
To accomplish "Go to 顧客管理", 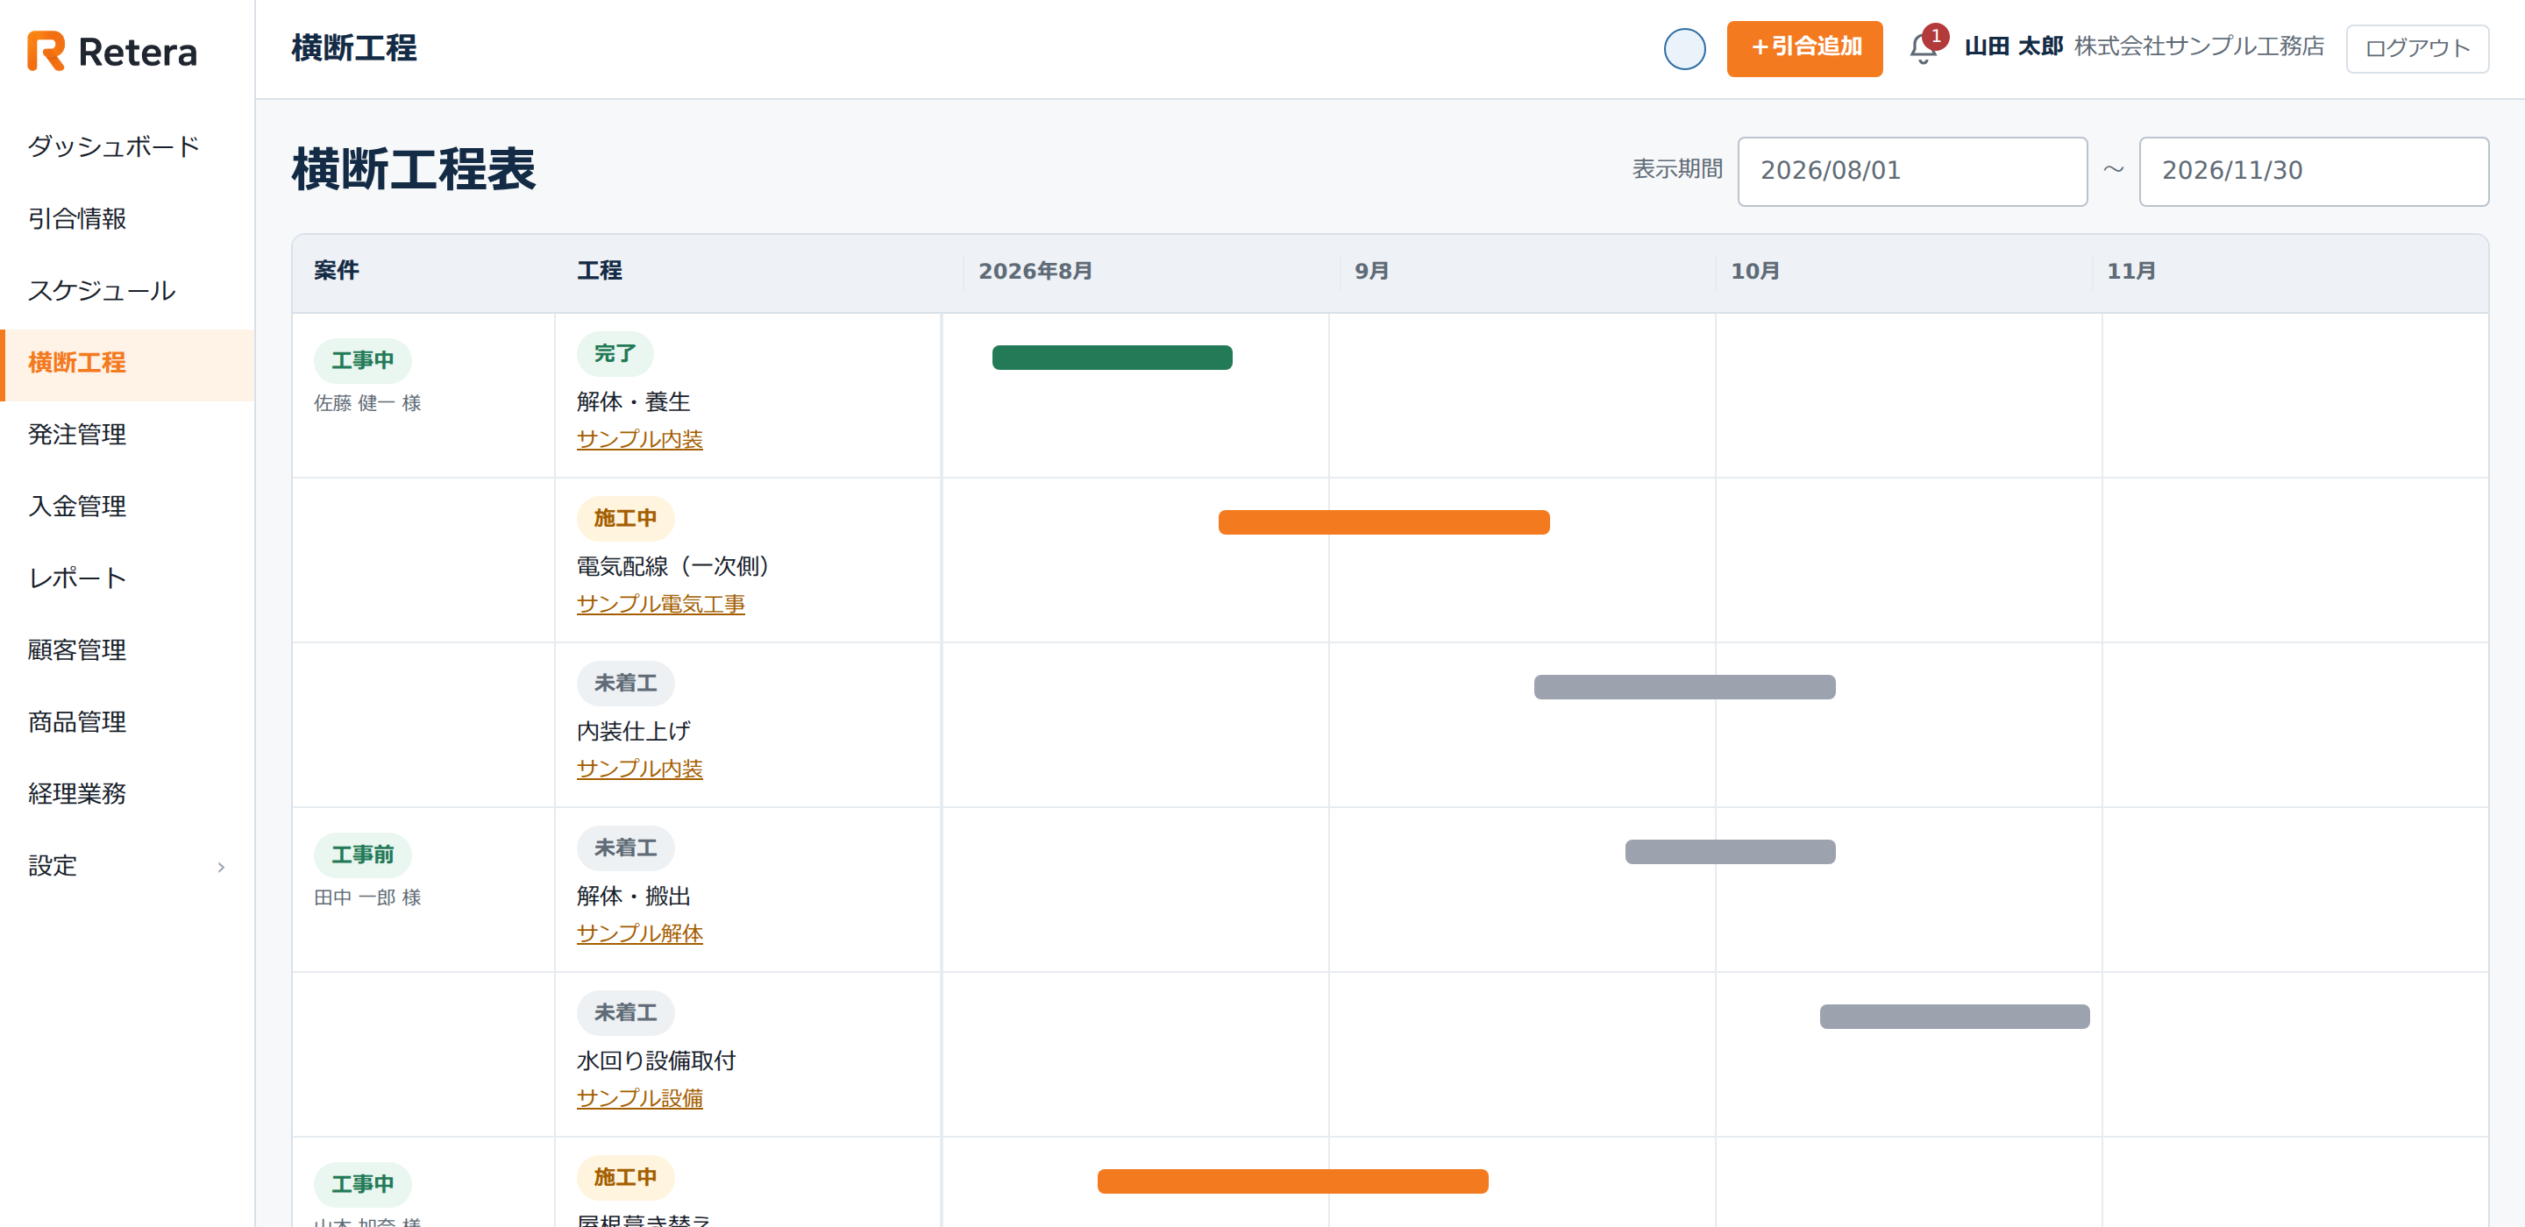I will [x=127, y=649].
